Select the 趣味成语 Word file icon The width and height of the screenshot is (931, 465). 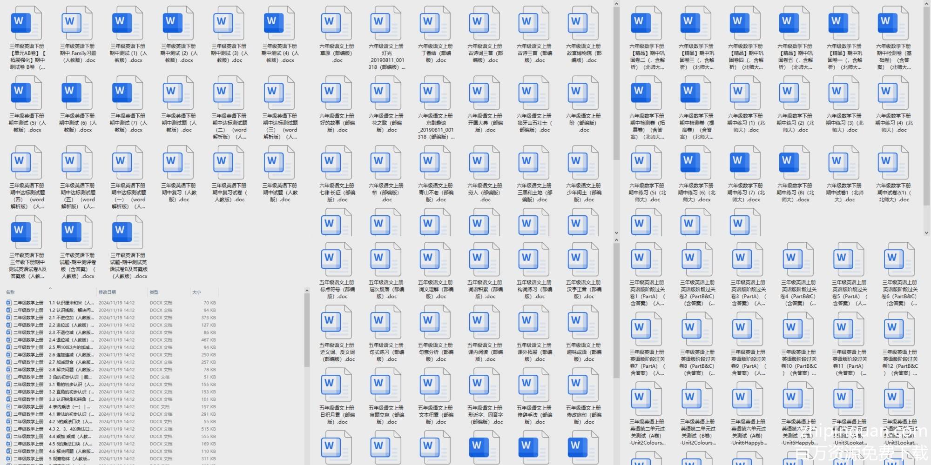(583, 322)
